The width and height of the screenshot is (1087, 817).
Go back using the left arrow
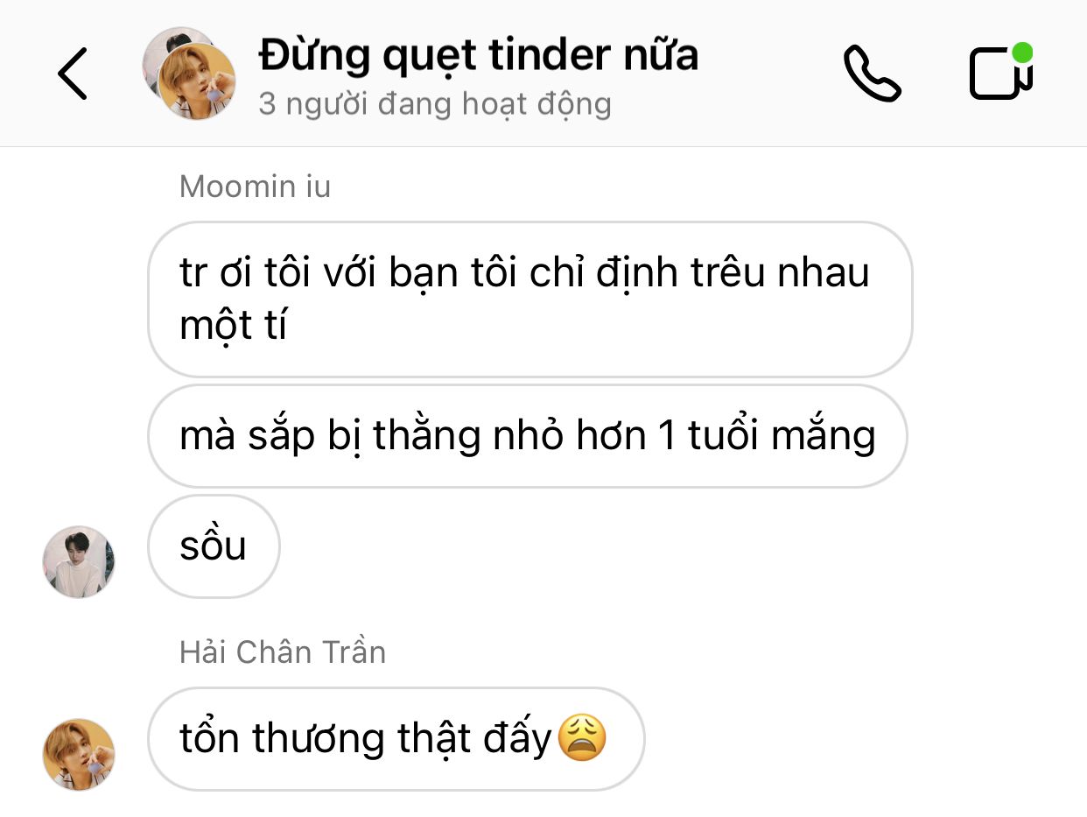(x=74, y=74)
